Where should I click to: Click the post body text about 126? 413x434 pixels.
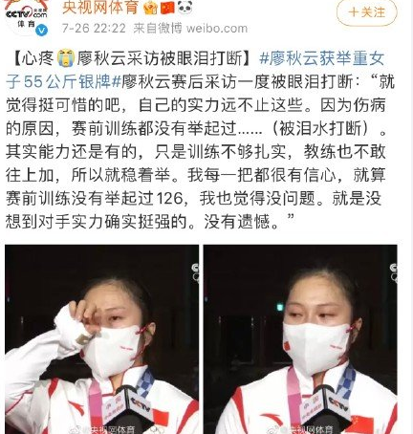(x=194, y=198)
